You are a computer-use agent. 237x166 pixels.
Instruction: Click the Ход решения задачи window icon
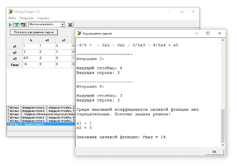point(79,33)
